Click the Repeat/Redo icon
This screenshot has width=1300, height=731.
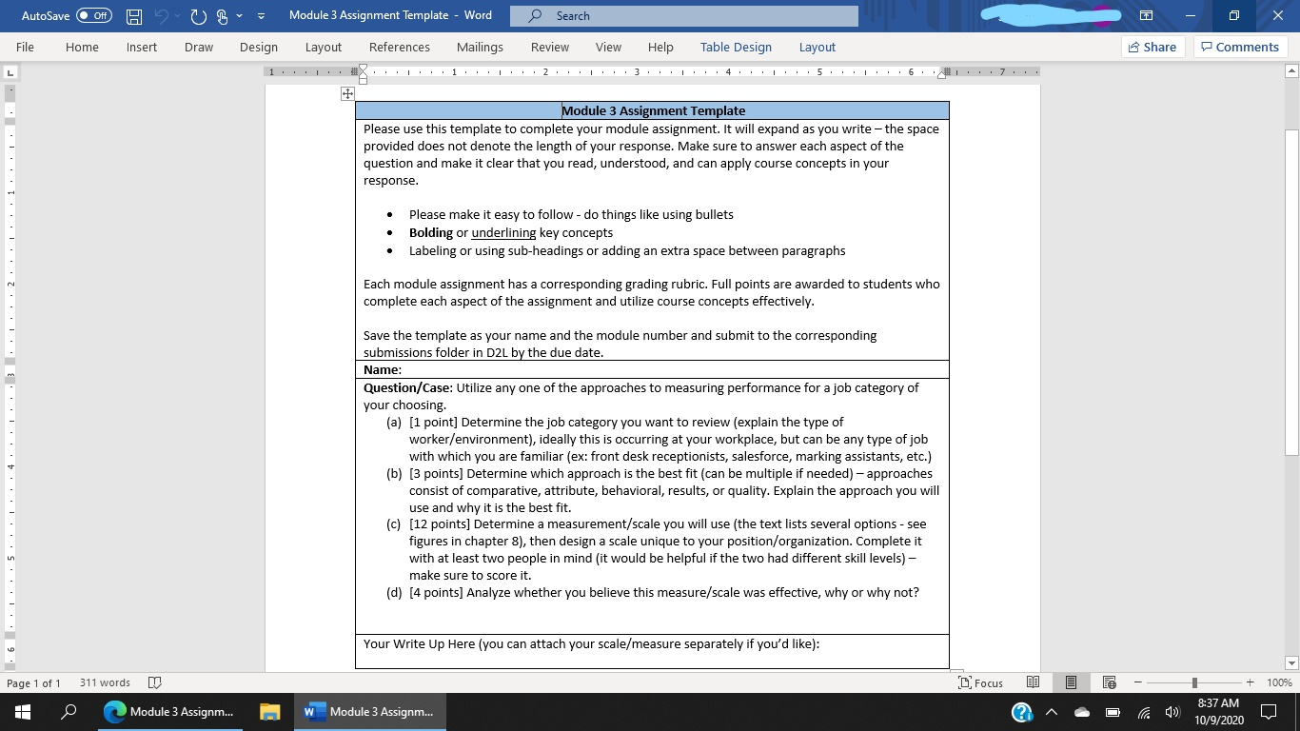tap(198, 15)
